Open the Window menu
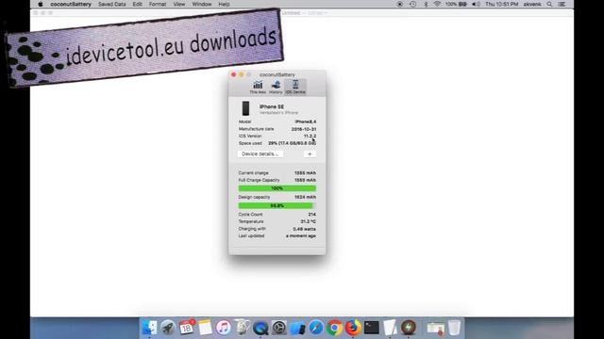604x339 pixels. [201, 4]
